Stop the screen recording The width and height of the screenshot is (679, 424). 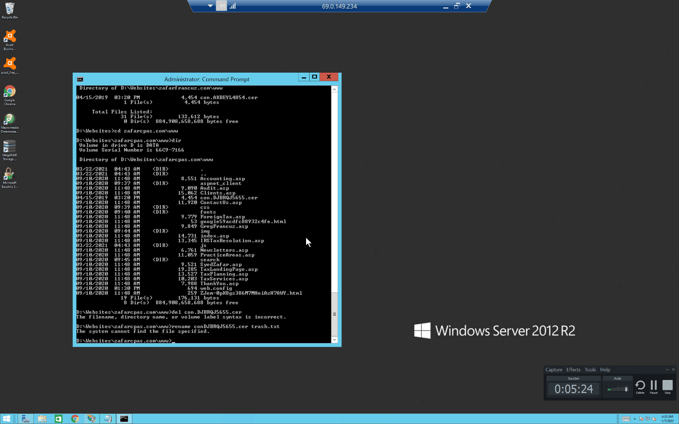(x=668, y=387)
